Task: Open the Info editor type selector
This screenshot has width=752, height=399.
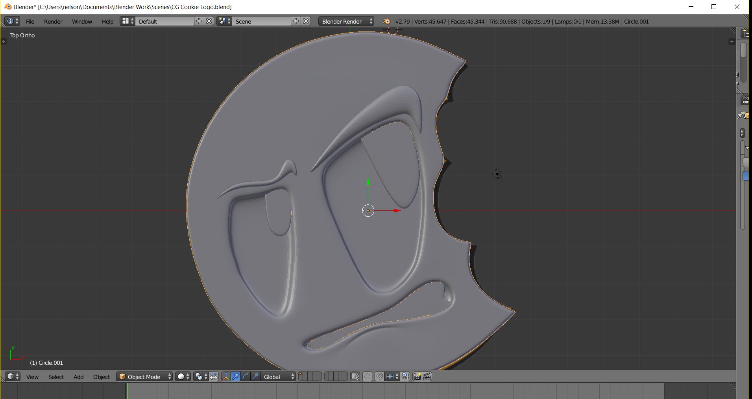Action: (x=13, y=21)
